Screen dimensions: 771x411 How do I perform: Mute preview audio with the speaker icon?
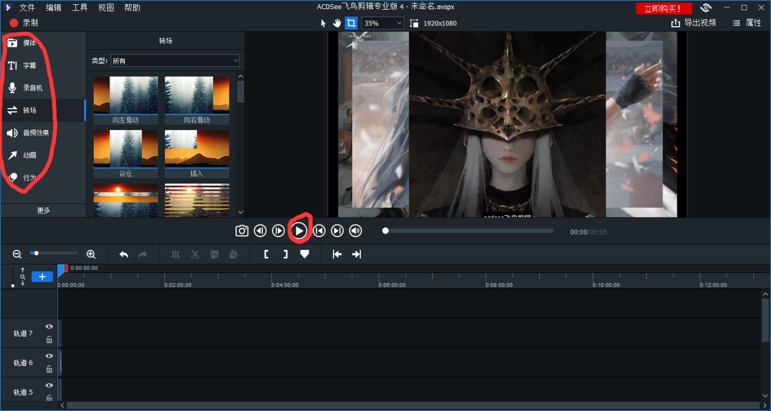point(355,231)
